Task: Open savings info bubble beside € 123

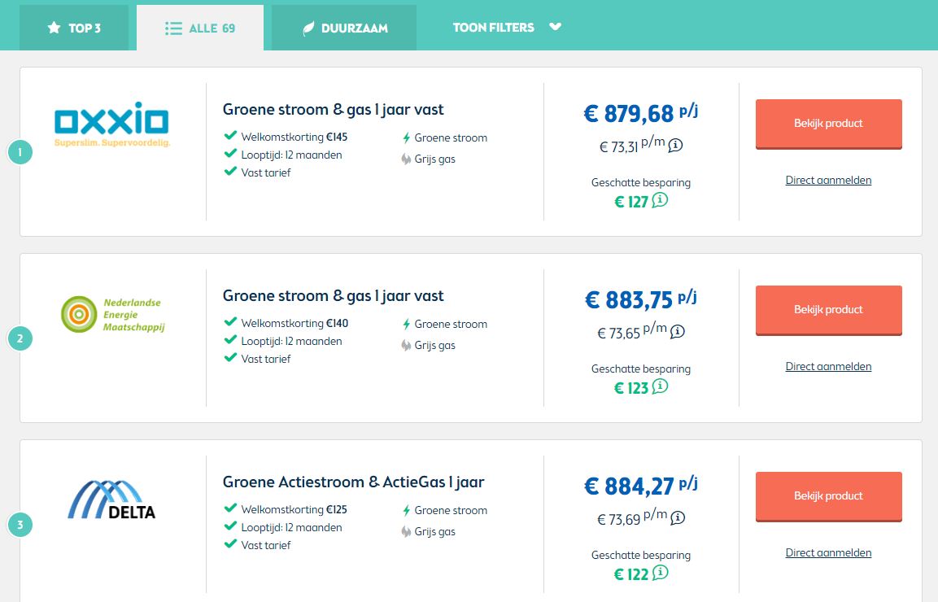Action: tap(660, 386)
